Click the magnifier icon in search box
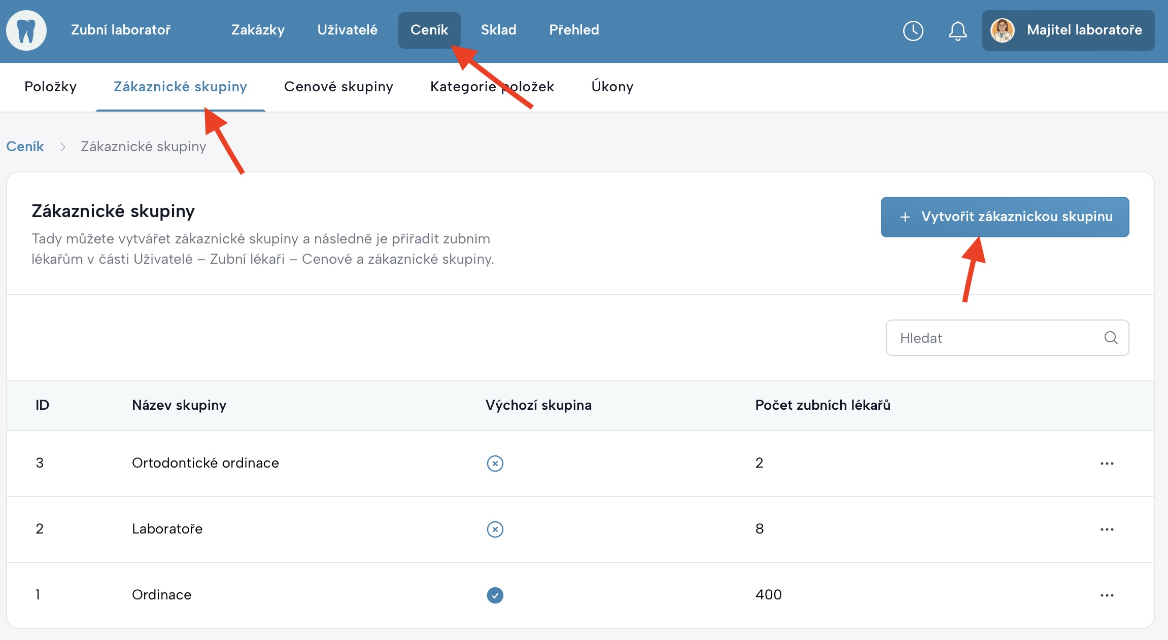This screenshot has width=1168, height=640. pyautogui.click(x=1111, y=338)
